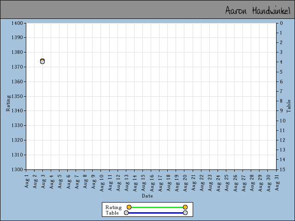Click Table axis tick label 10
The width and height of the screenshot is (295, 221).
(x=283, y=121)
